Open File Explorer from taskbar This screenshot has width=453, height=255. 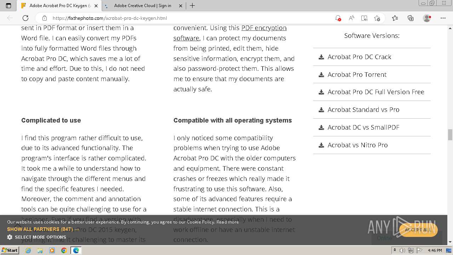tap(40, 250)
